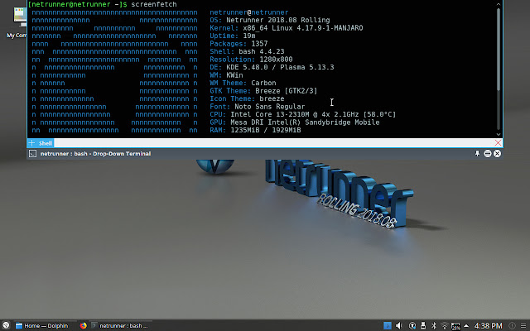530x331 pixels.
Task: Open Bluetooth tray icon
Action: [434, 325]
